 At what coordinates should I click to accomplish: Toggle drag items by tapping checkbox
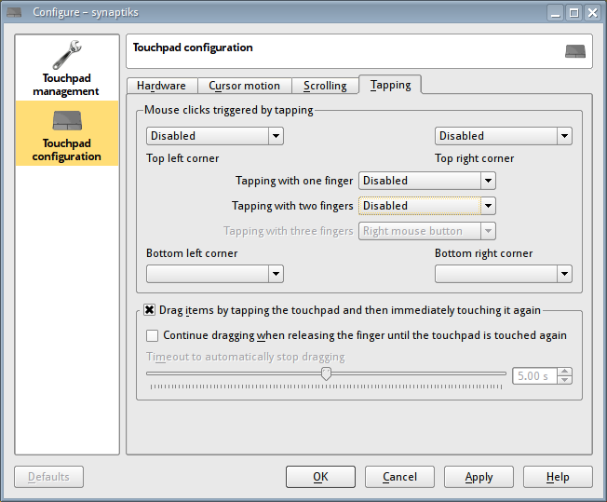point(150,310)
